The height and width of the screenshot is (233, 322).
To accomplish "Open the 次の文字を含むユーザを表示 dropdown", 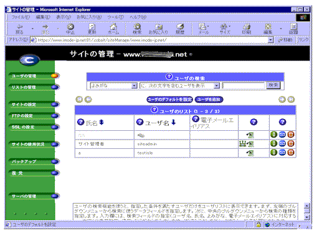I will [217, 85].
